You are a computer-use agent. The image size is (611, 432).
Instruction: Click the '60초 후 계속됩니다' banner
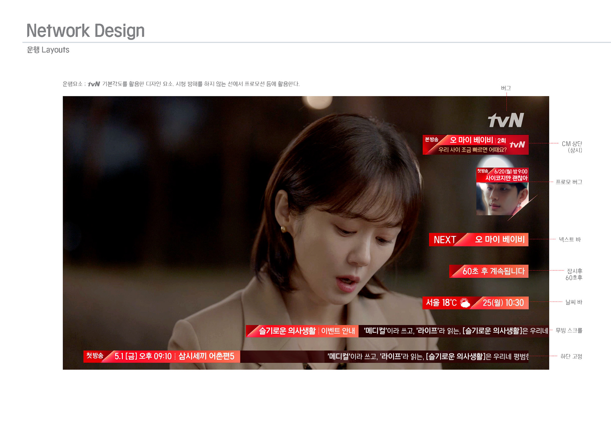pos(493,271)
